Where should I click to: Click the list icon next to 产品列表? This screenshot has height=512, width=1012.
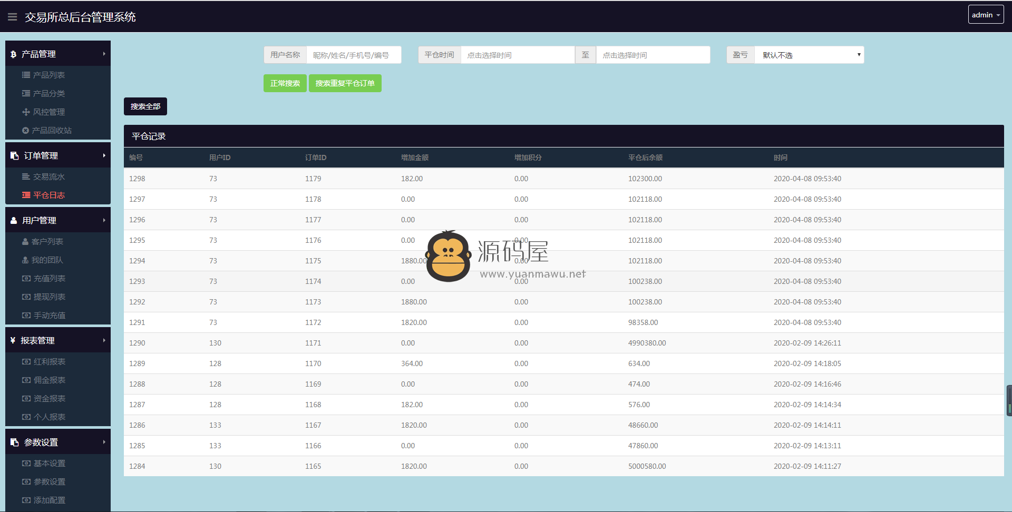[x=26, y=75]
